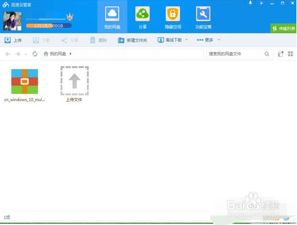The height and width of the screenshot is (225, 297).
Task: Expand the 离线下载 dropdown arrow
Action: [186, 39]
